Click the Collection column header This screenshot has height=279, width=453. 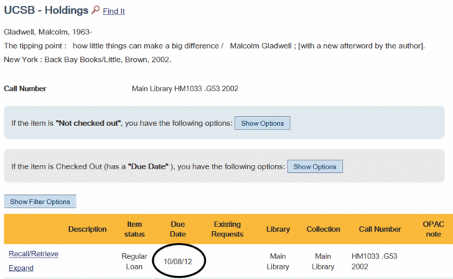(323, 229)
